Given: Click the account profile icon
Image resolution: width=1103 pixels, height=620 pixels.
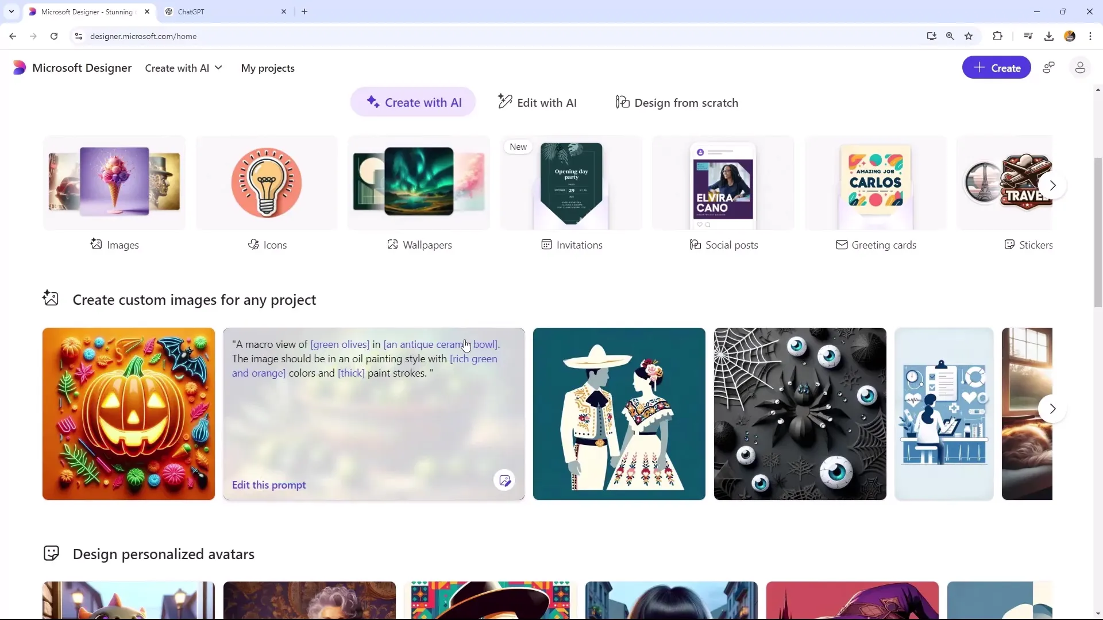Looking at the screenshot, I should click(x=1080, y=68).
